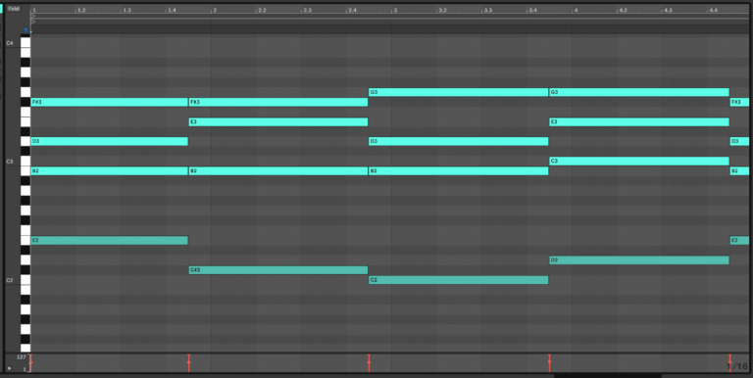This screenshot has width=753, height=378.
Task: Click ruler position 1.3
Action: coord(126,10)
